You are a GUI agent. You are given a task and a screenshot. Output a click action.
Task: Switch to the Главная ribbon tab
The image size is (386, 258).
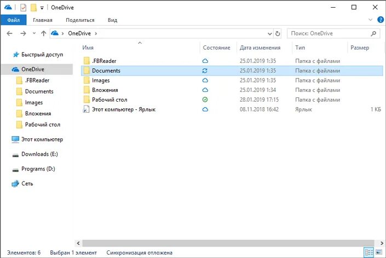43,20
